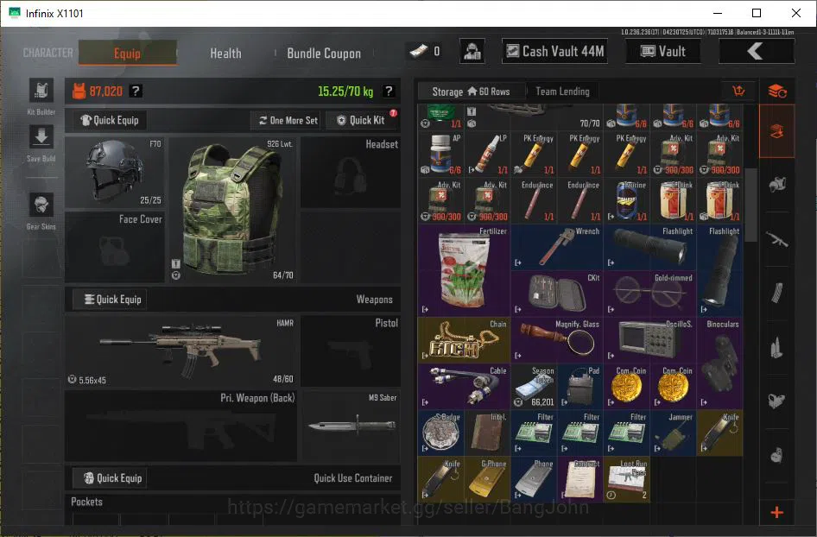The width and height of the screenshot is (817, 537).
Task: Click the ticket coupon counter showing 0
Action: pos(427,51)
